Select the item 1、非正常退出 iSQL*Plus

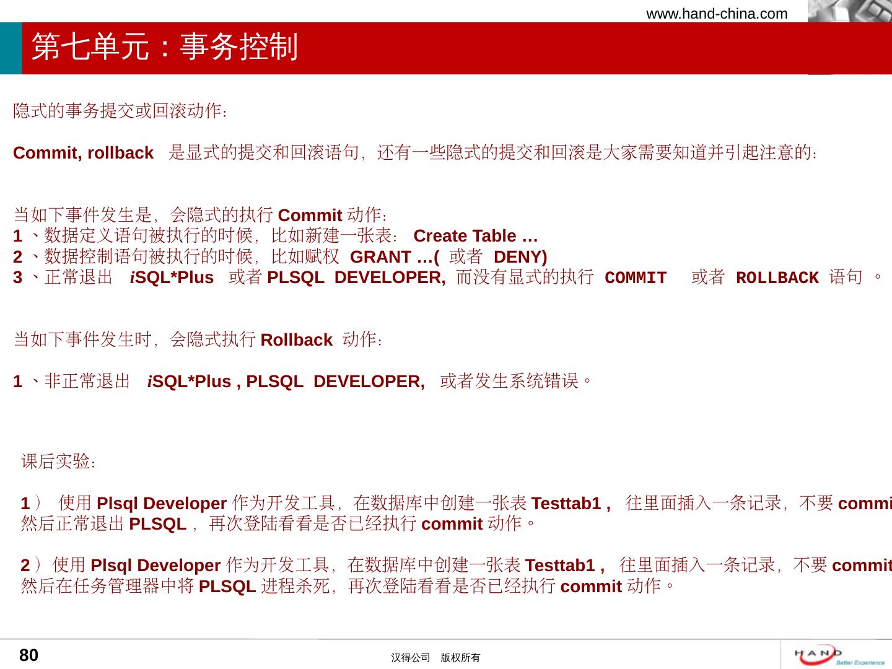[x=303, y=381]
